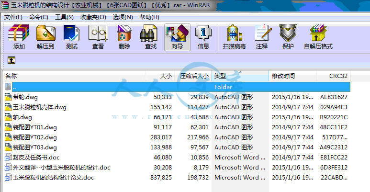Open the 收藏夹(O) menu
This screenshot has width=370, height=192.
[93, 17]
